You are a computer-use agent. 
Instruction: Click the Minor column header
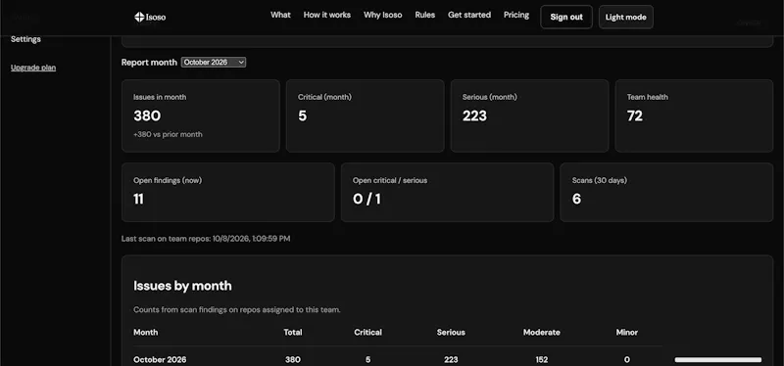point(627,332)
